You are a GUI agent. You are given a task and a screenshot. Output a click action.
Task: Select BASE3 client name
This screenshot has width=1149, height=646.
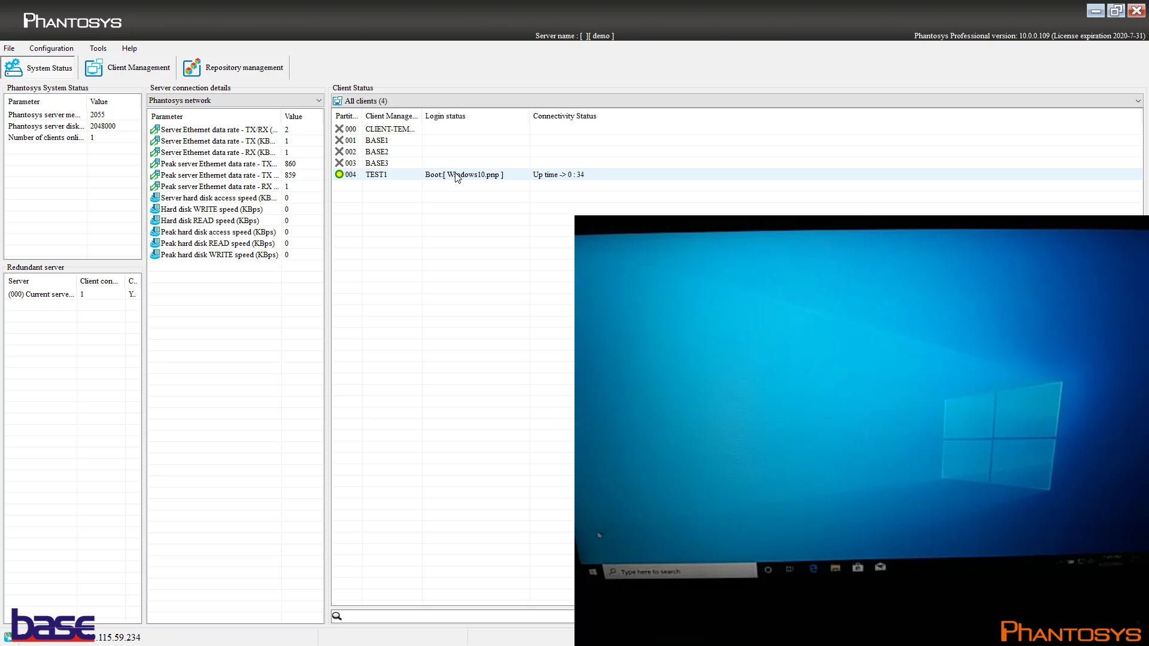click(377, 163)
